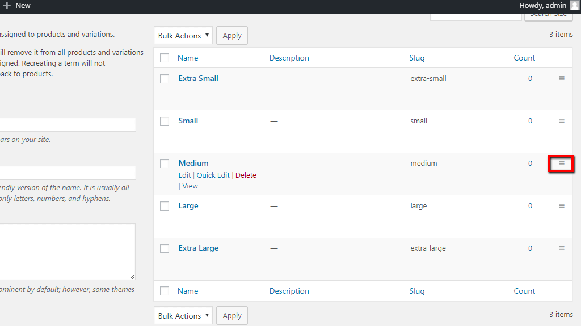The width and height of the screenshot is (581, 326).
Task: Click the red Delete link under Medium
Action: [246, 175]
